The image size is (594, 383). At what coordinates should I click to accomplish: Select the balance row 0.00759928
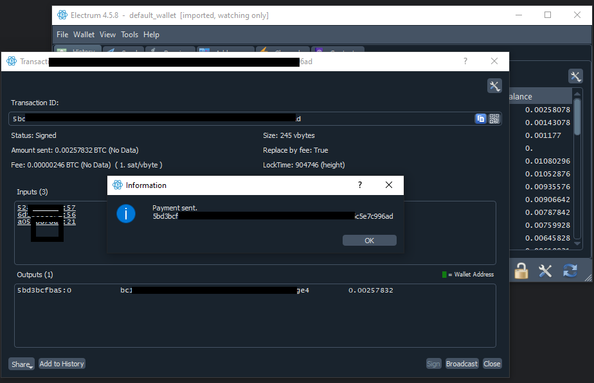point(548,225)
